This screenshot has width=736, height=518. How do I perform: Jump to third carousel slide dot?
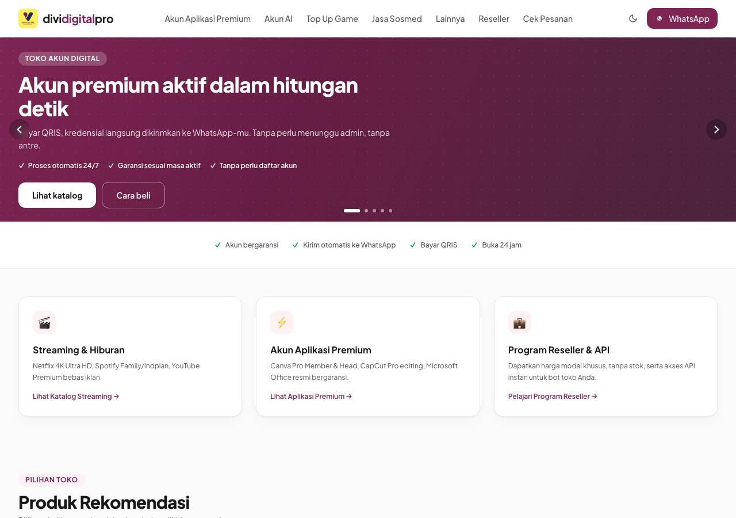[374, 211]
